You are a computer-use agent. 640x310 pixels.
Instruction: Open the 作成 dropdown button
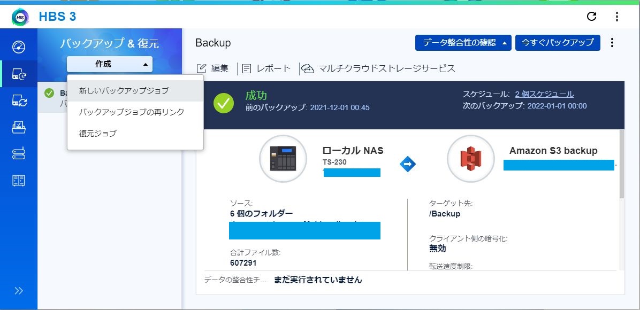[110, 64]
